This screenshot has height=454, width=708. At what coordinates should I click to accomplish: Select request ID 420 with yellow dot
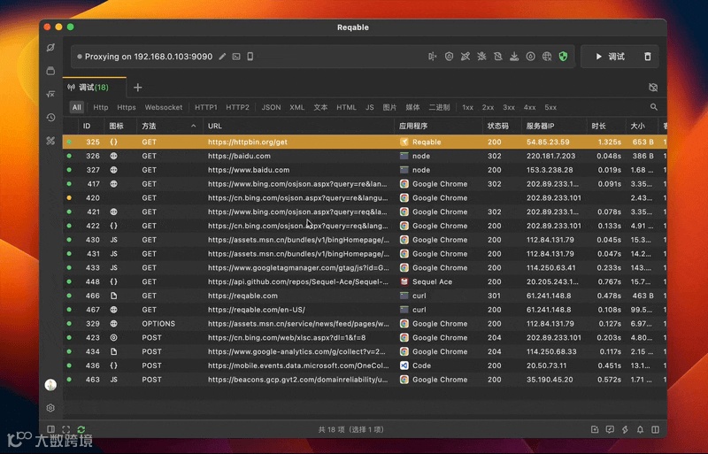click(365, 198)
